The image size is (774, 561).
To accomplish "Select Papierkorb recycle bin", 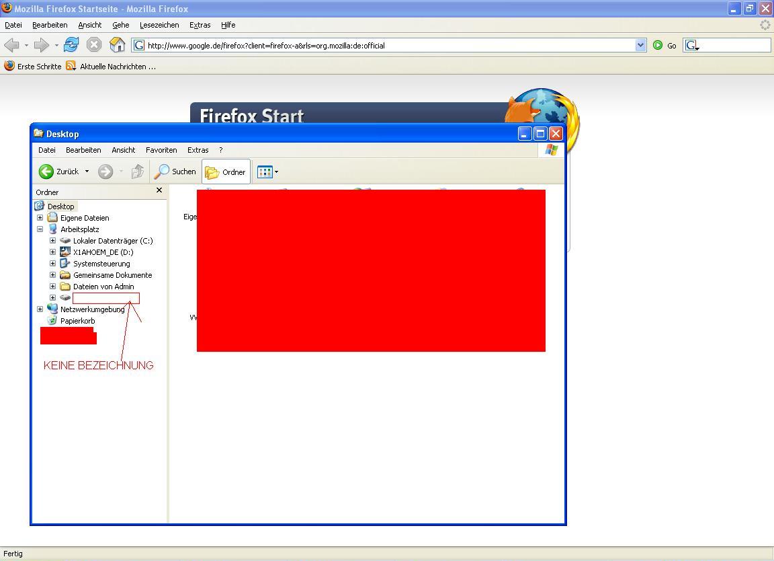I will pyautogui.click(x=77, y=321).
